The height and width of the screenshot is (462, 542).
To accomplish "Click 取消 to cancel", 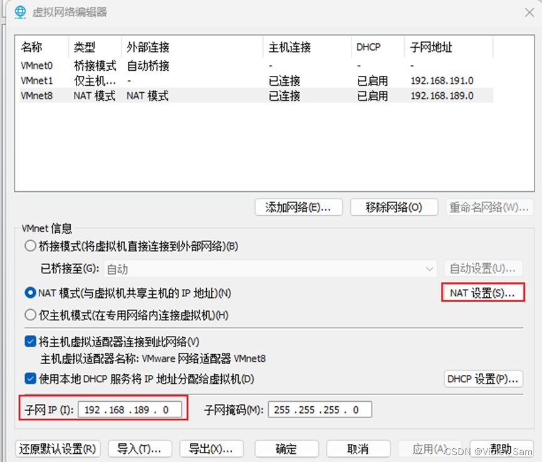I will click(358, 449).
